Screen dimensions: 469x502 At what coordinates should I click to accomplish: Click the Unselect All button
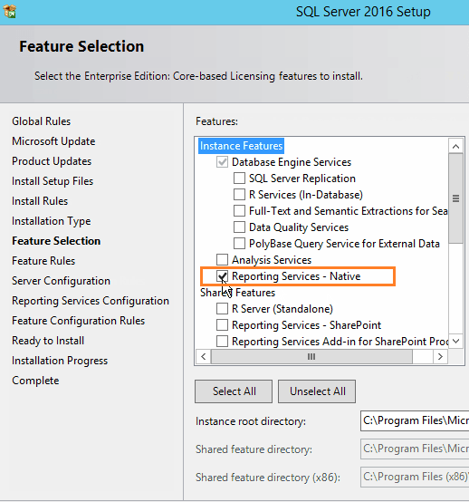coord(317,391)
